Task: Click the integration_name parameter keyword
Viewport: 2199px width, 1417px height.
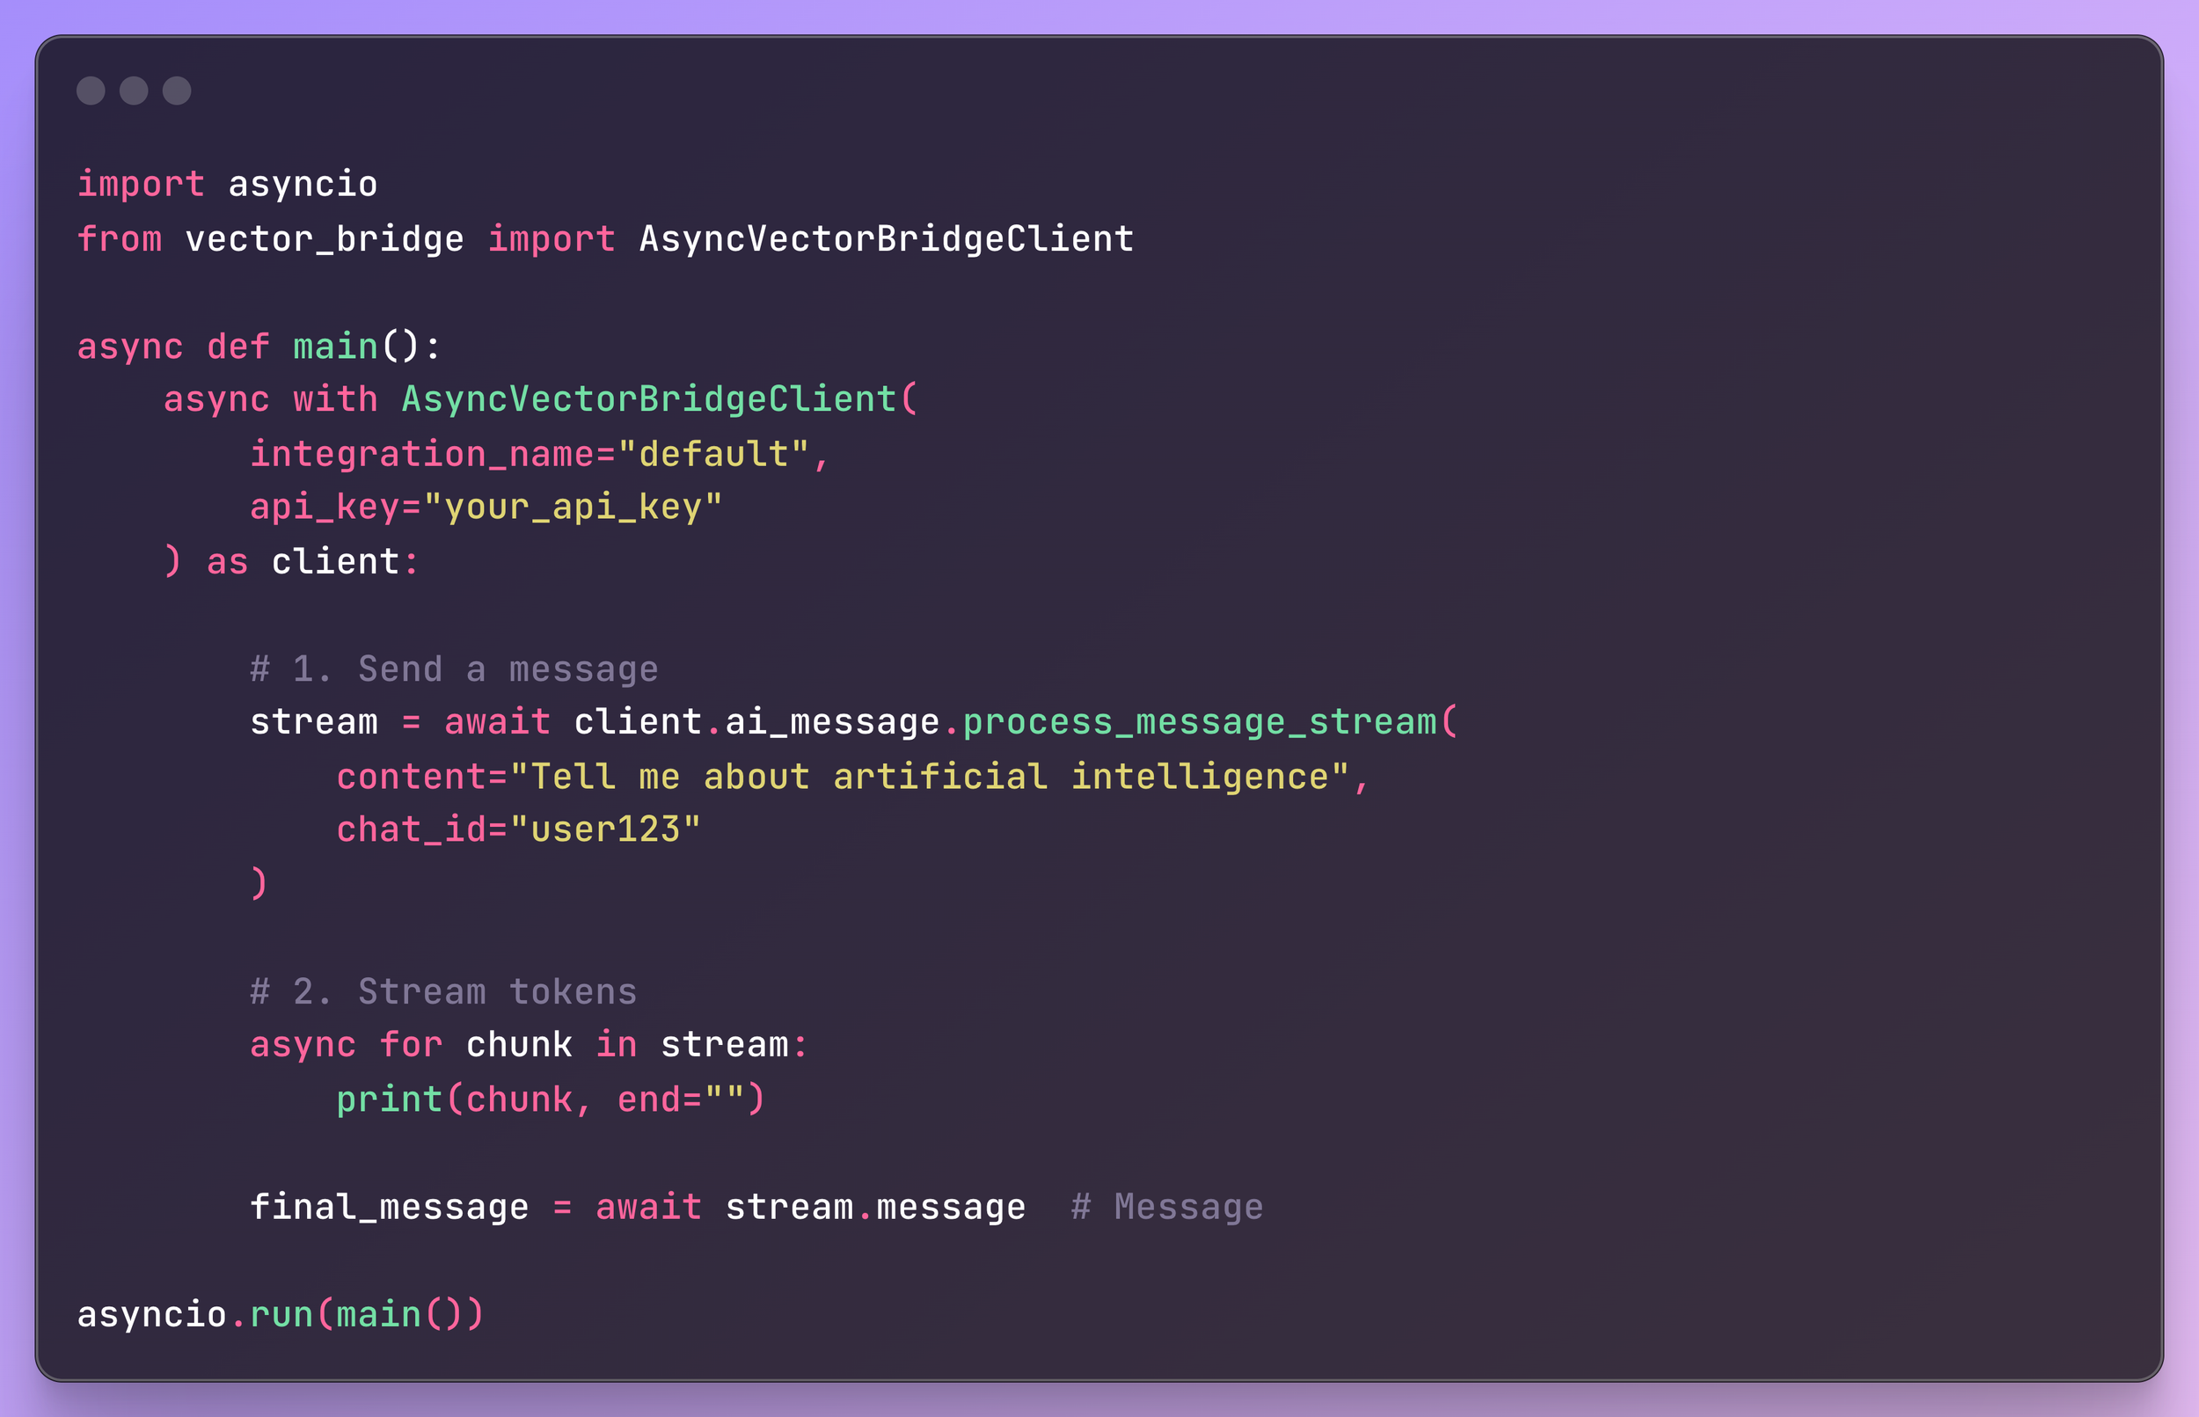Action: (422, 455)
